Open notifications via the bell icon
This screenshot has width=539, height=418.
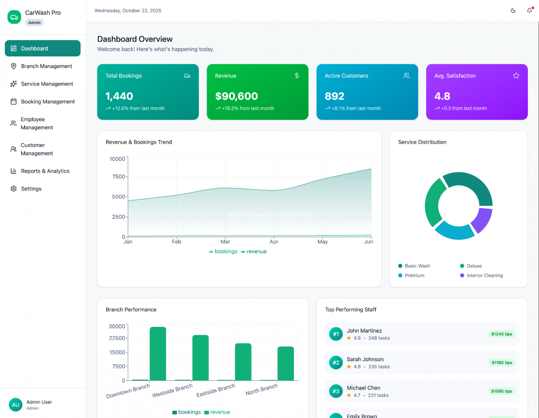[x=529, y=11]
